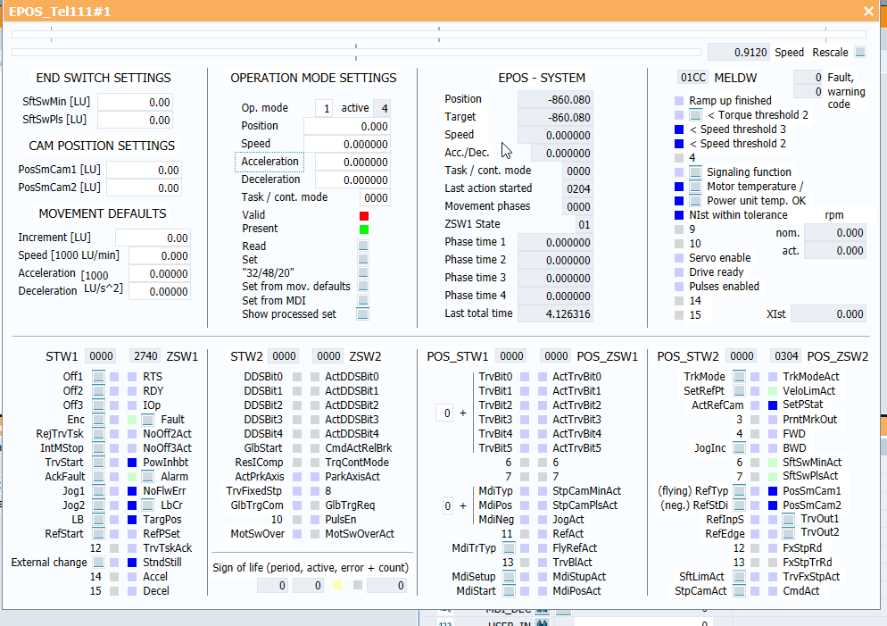The height and width of the screenshot is (626, 887).
Task: Toggle the MdiTrTyp control bit
Action: pyautogui.click(x=510, y=548)
